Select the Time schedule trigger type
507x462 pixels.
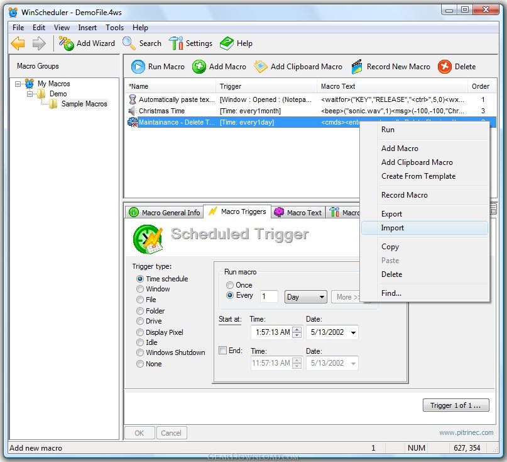[x=140, y=279]
